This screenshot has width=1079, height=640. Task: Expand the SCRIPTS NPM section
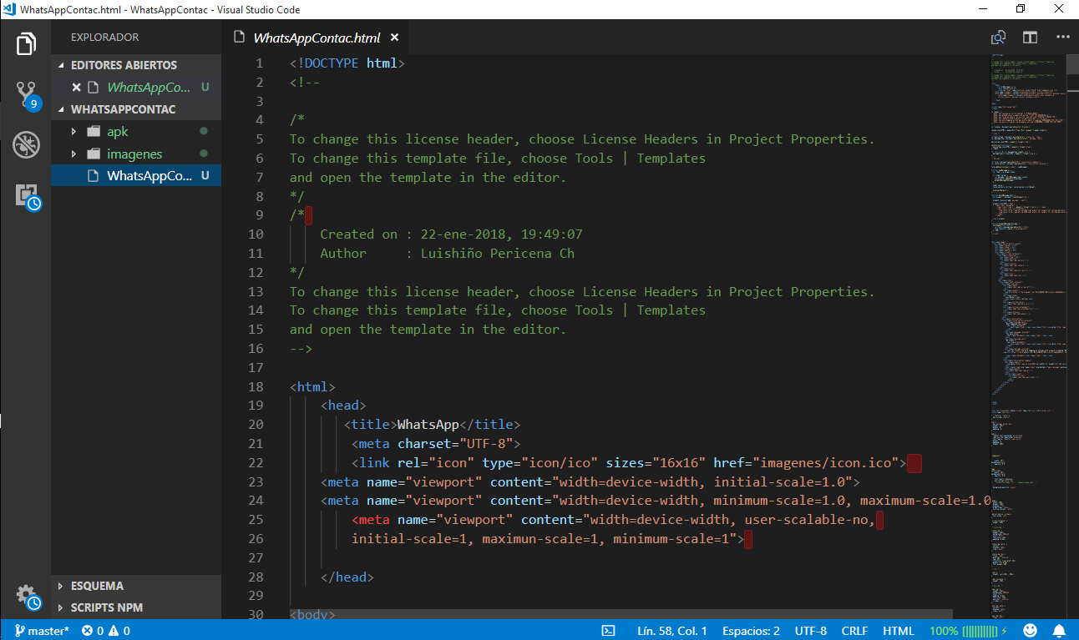(138, 607)
